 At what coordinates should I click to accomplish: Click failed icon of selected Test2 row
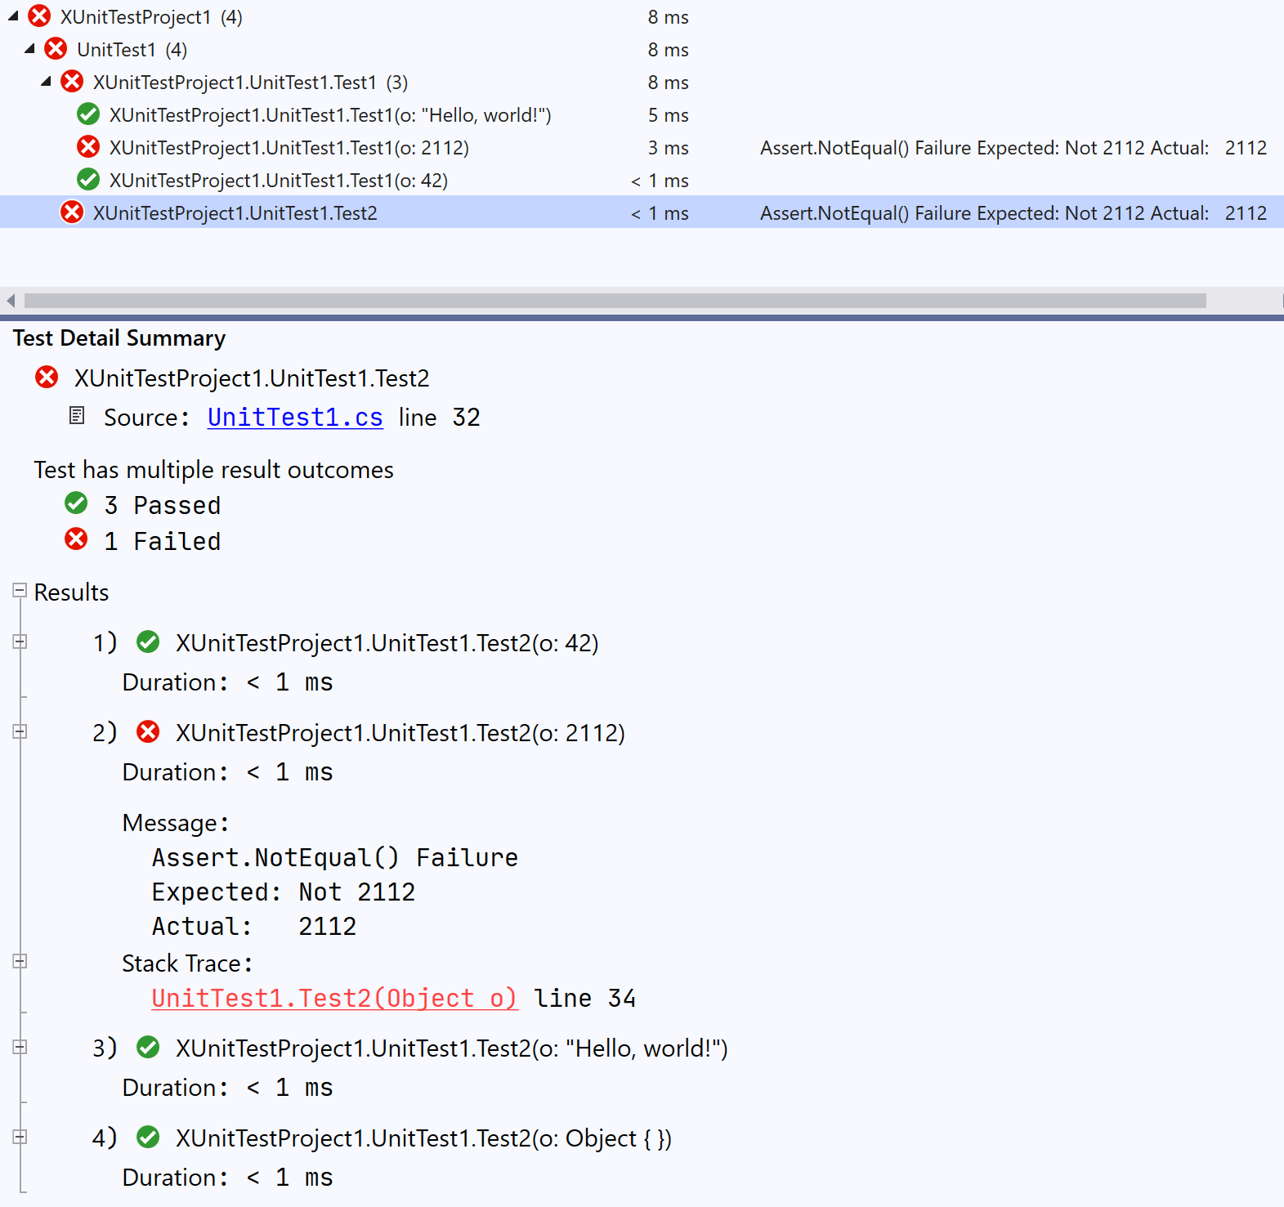pyautogui.click(x=72, y=212)
